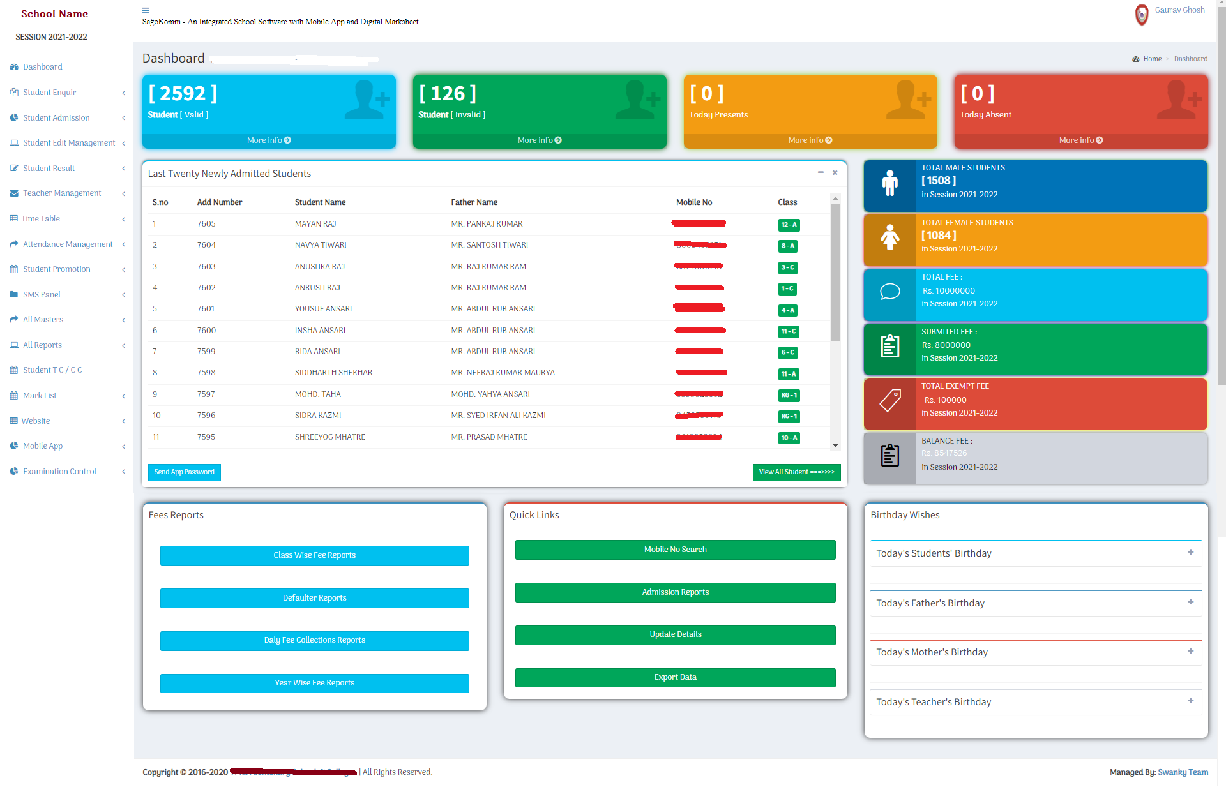
Task: Open the Time Table menu label
Action: pos(40,219)
